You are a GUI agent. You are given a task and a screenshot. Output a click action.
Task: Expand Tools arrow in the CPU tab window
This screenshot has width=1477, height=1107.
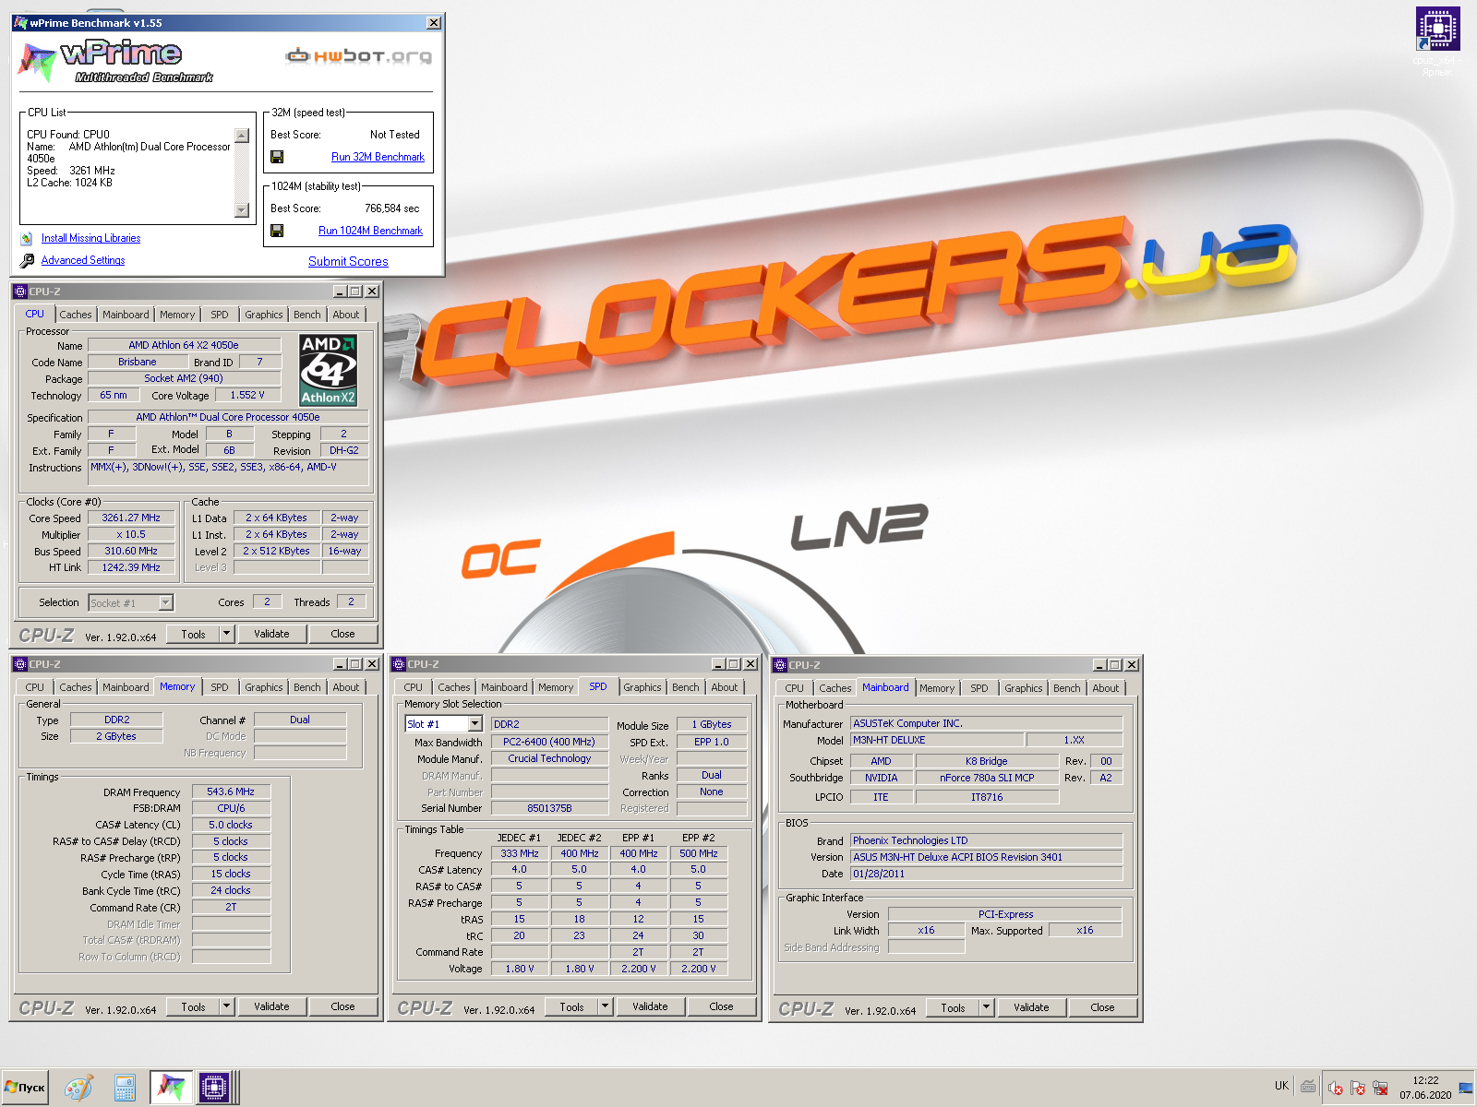pos(226,634)
